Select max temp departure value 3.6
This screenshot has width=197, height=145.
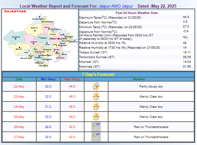[x=185, y=22]
